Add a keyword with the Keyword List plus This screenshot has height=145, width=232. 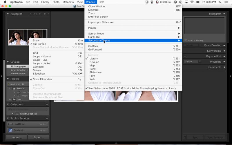click(x=185, y=56)
